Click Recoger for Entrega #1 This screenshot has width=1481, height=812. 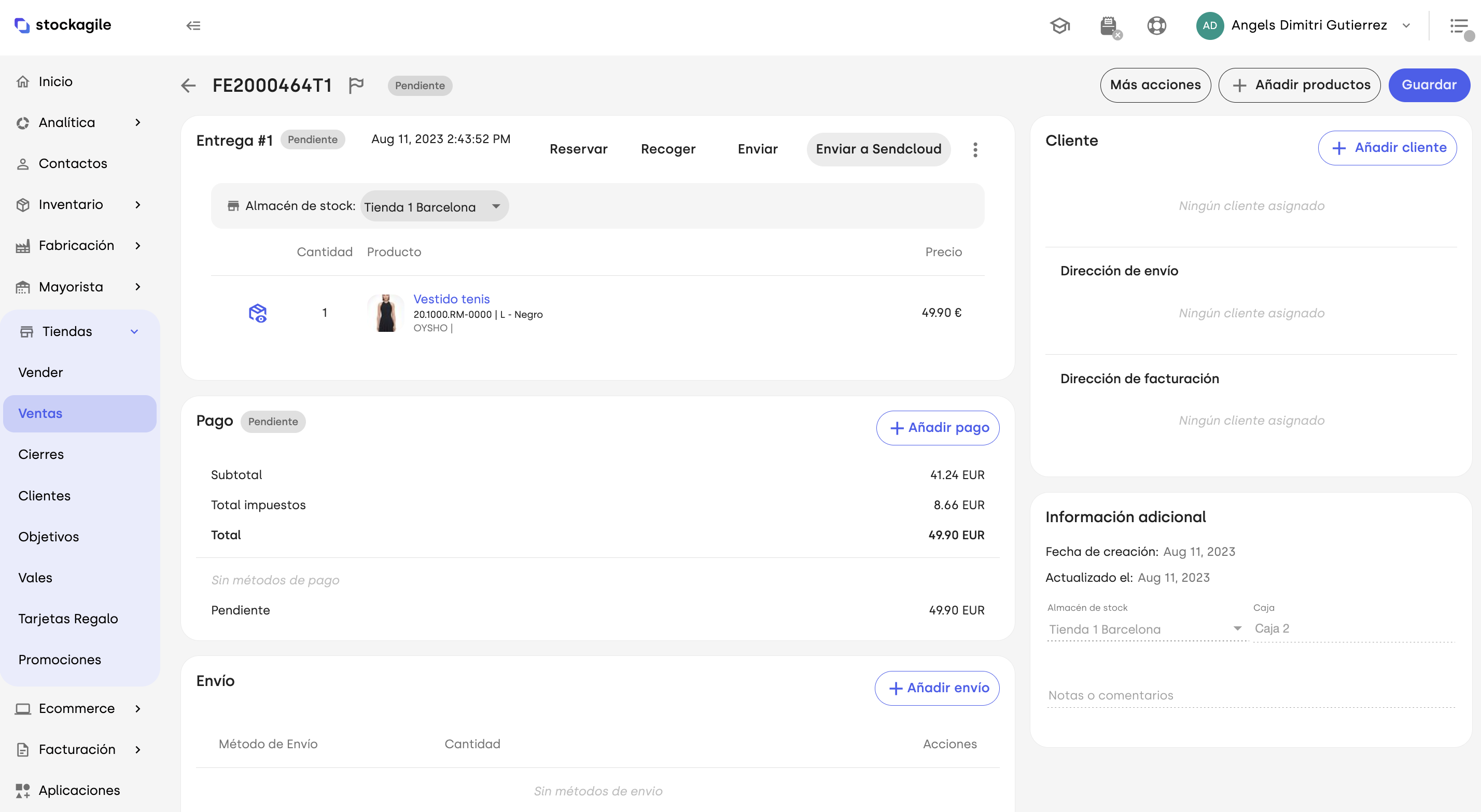668,149
